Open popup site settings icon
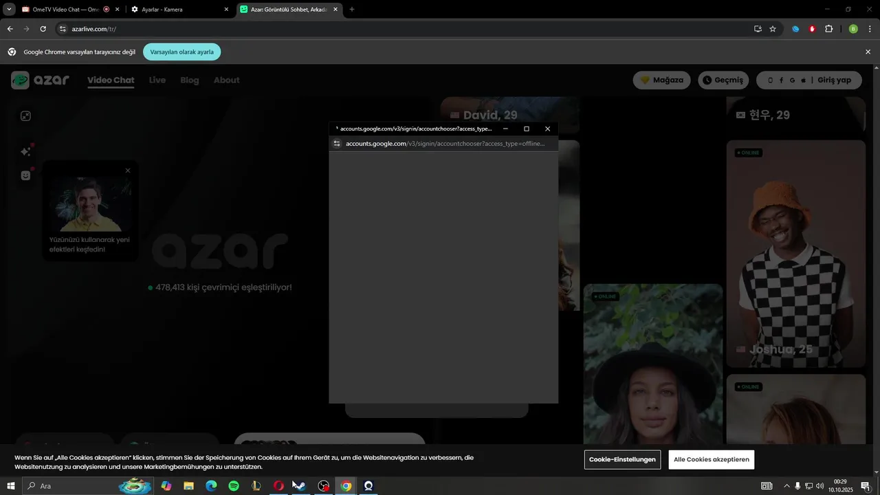Viewport: 880px width, 495px height. 337,144
